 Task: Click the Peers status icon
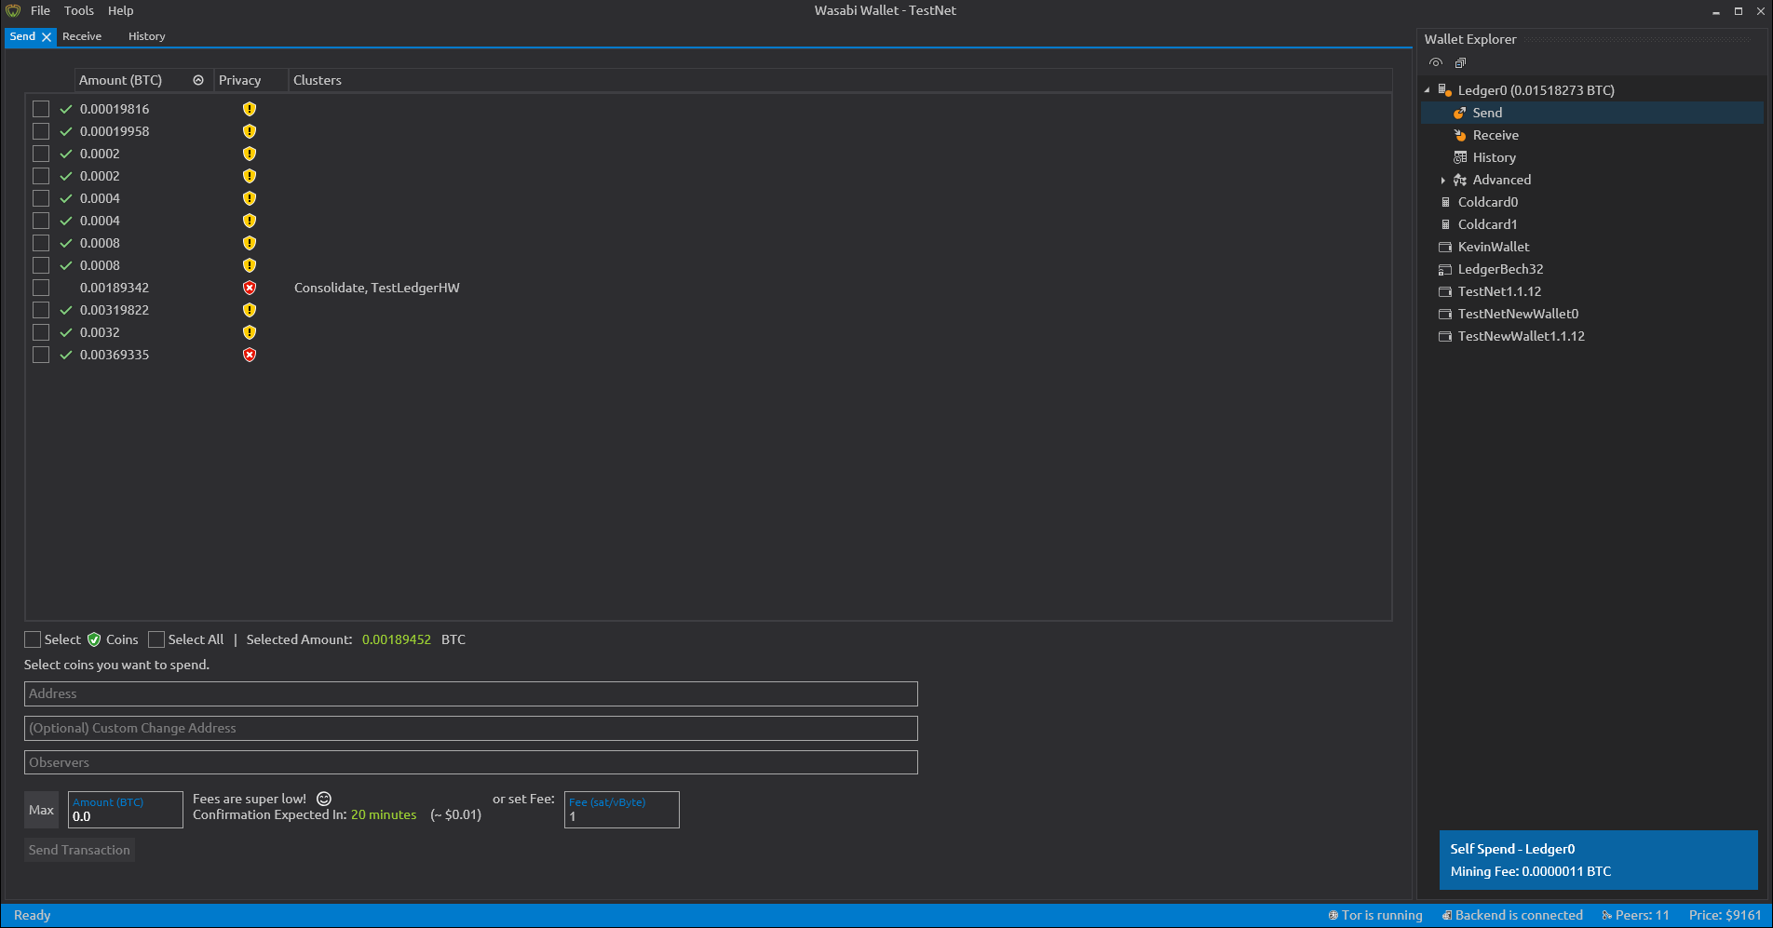[x=1607, y=915]
